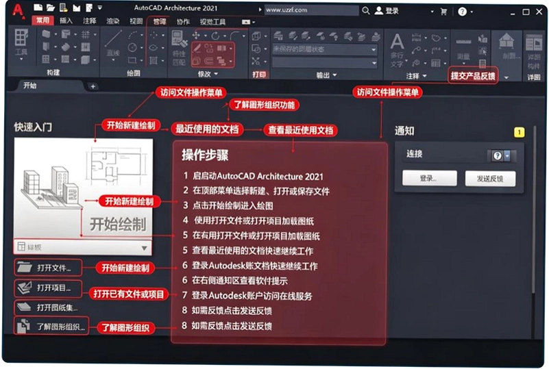
Task: Click the help icon in 连接 notification
Action: [x=497, y=155]
